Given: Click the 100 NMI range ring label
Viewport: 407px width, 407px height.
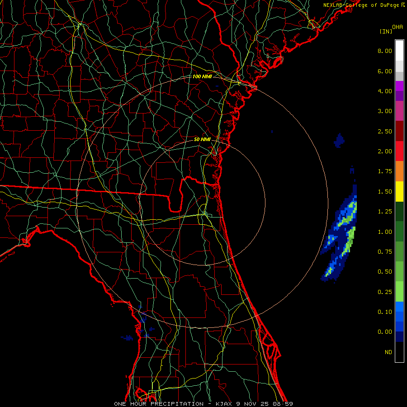Looking at the screenshot, I should pos(202,76).
